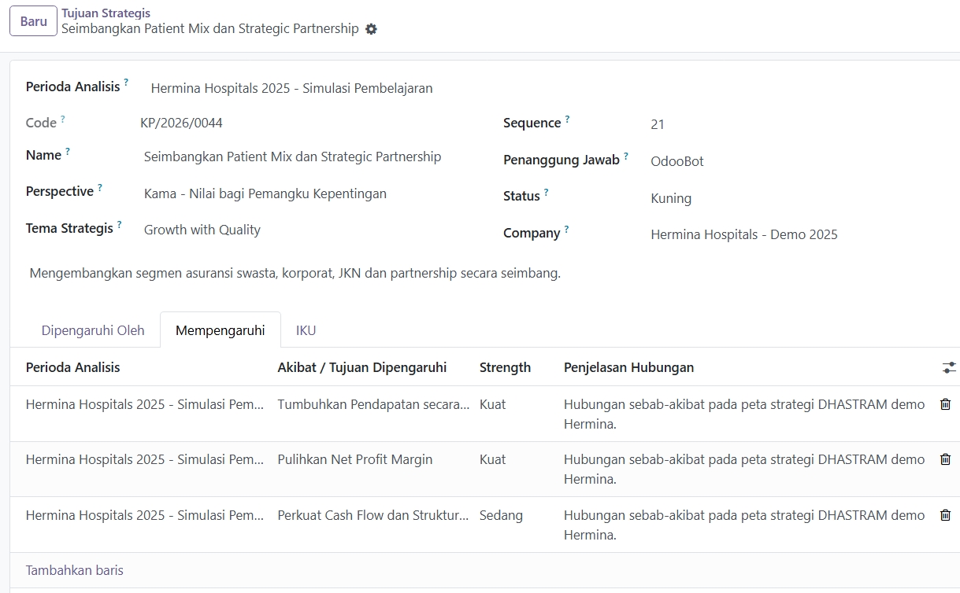Click the Tambahkan baris link
The width and height of the screenshot is (960, 593).
pos(75,570)
